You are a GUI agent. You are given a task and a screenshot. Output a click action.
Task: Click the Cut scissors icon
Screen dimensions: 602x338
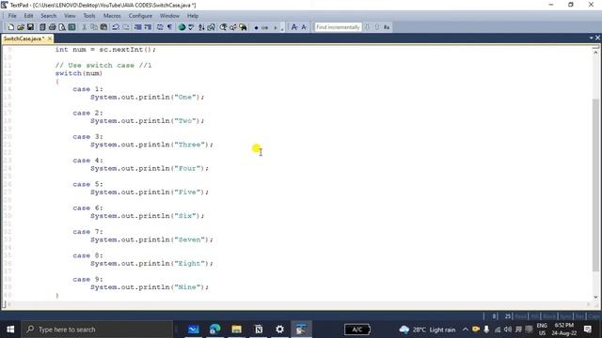[84, 27]
